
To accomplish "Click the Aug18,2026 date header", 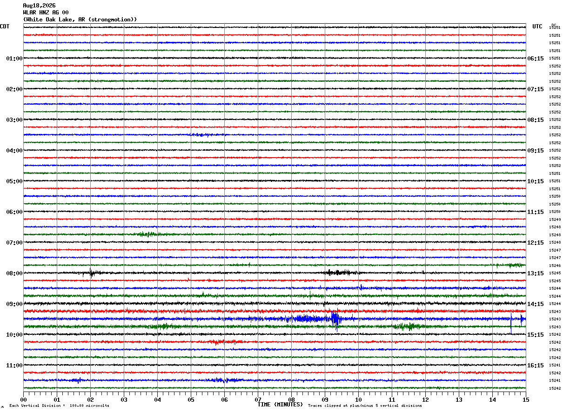I will 39,6.
